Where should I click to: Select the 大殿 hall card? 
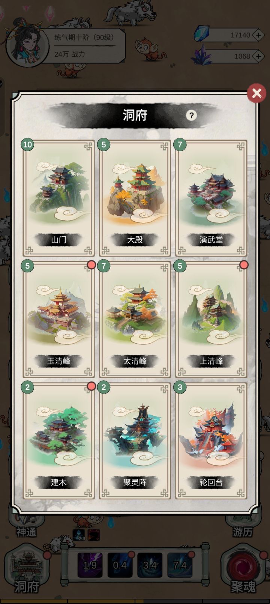[x=135, y=198]
